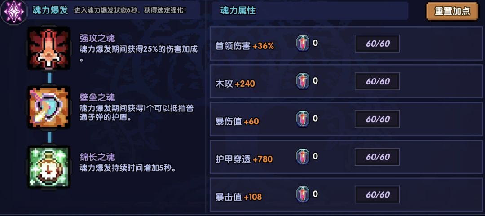Click the soul gem icon beside 暴击值

click(303, 194)
